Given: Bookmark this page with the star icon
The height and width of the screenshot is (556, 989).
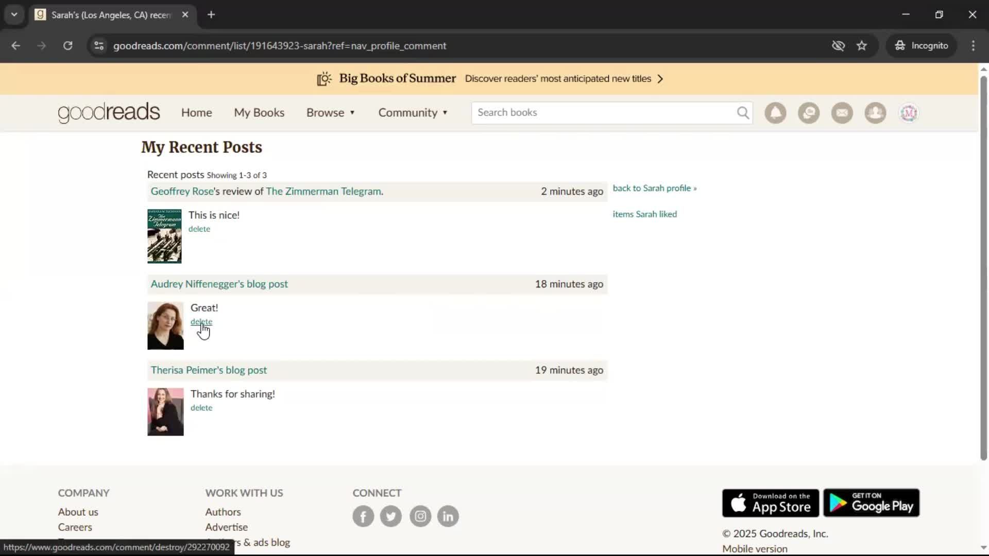Looking at the screenshot, I should point(862,46).
